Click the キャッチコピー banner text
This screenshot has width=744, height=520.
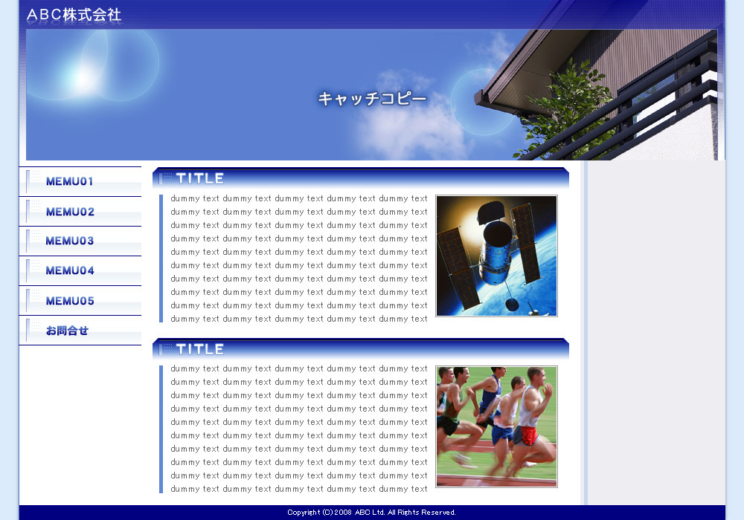click(x=372, y=99)
